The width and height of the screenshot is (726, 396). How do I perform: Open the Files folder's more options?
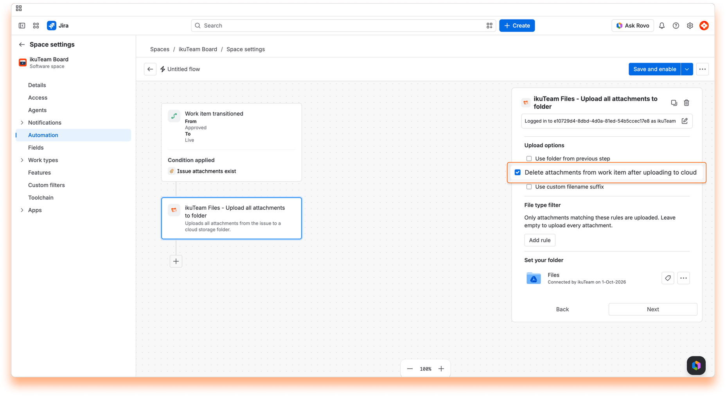[683, 278]
